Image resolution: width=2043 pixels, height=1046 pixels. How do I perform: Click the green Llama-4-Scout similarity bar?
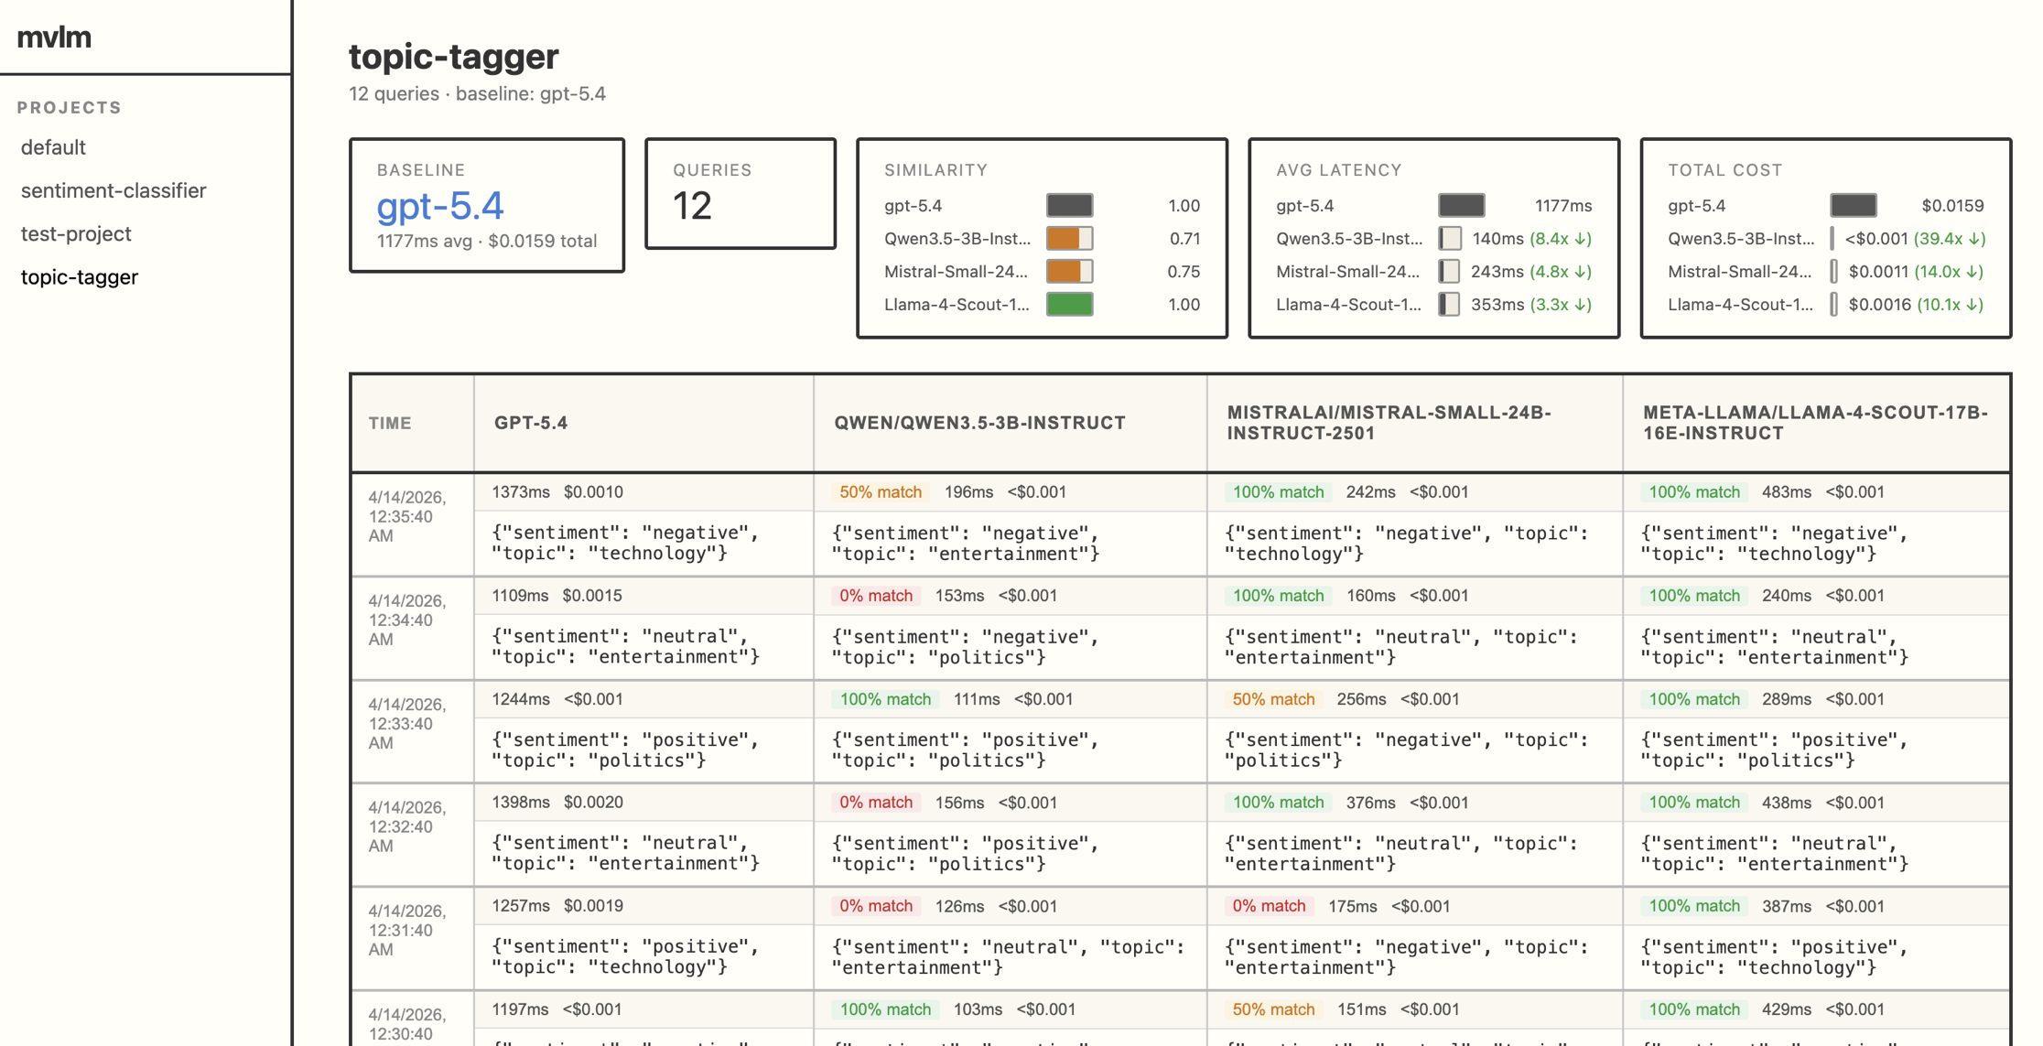click(x=1069, y=304)
